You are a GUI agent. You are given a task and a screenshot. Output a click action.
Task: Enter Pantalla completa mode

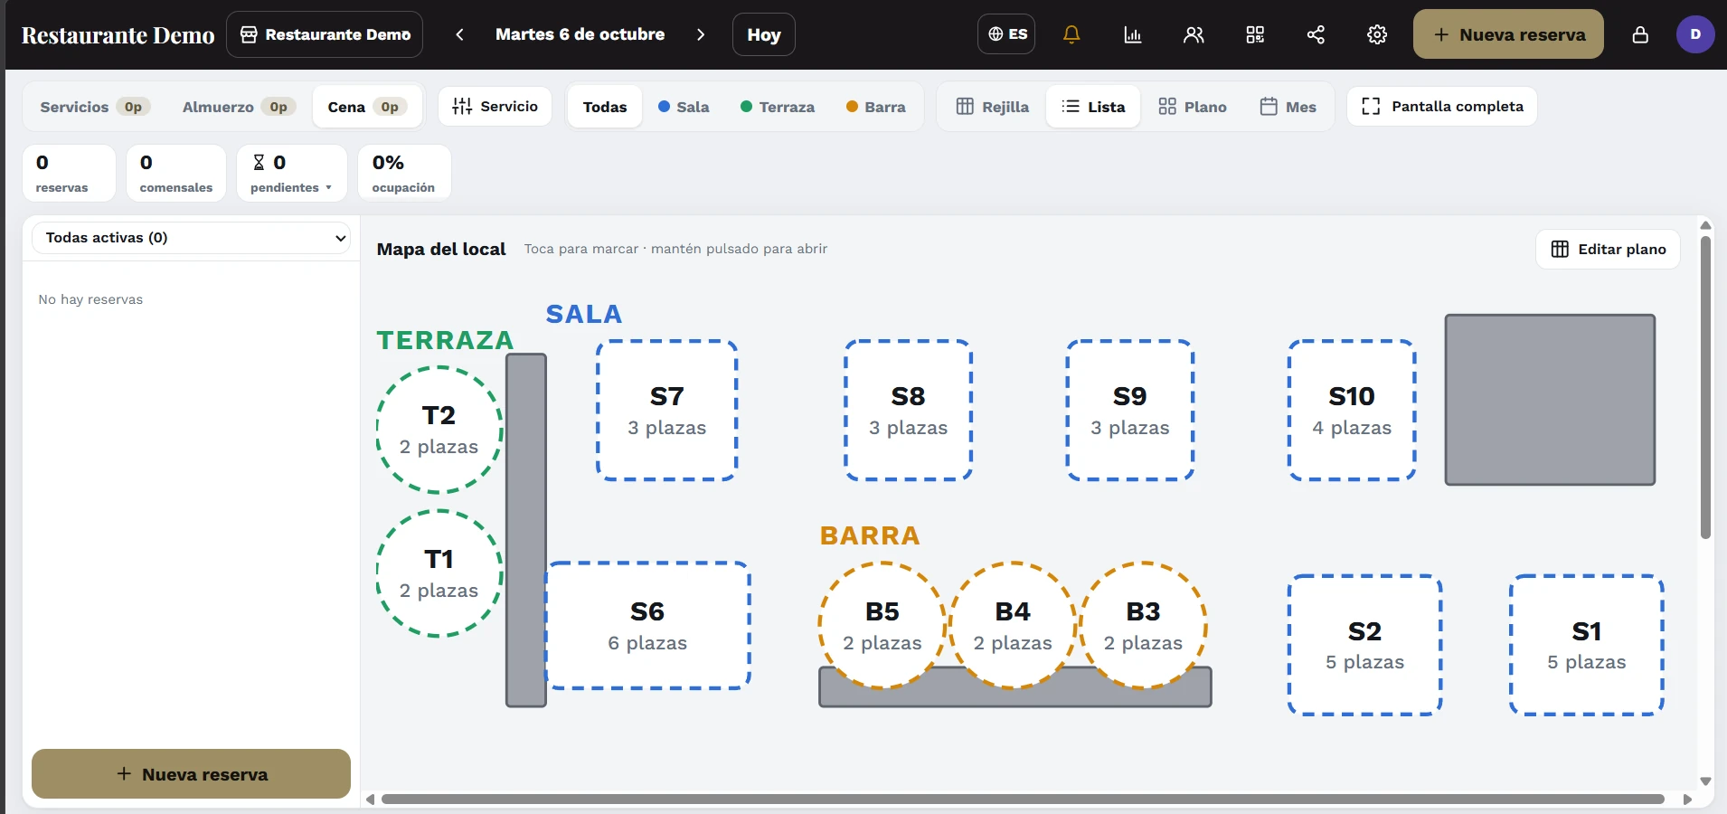click(1442, 106)
